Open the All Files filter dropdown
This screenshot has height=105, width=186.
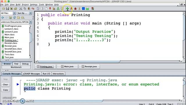click(x=14, y=13)
